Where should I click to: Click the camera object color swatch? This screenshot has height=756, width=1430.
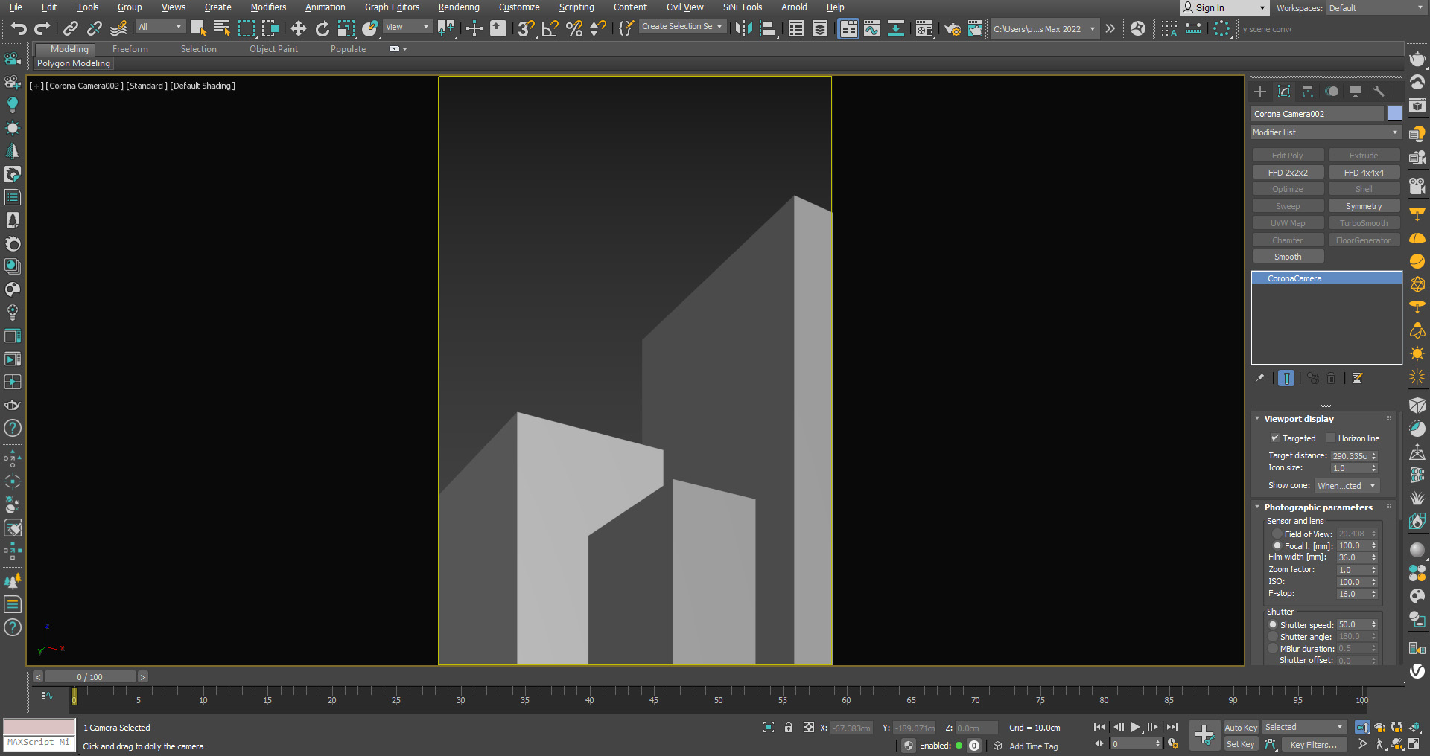click(1394, 114)
